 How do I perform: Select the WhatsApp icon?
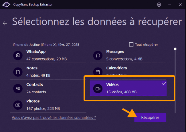[18, 56]
